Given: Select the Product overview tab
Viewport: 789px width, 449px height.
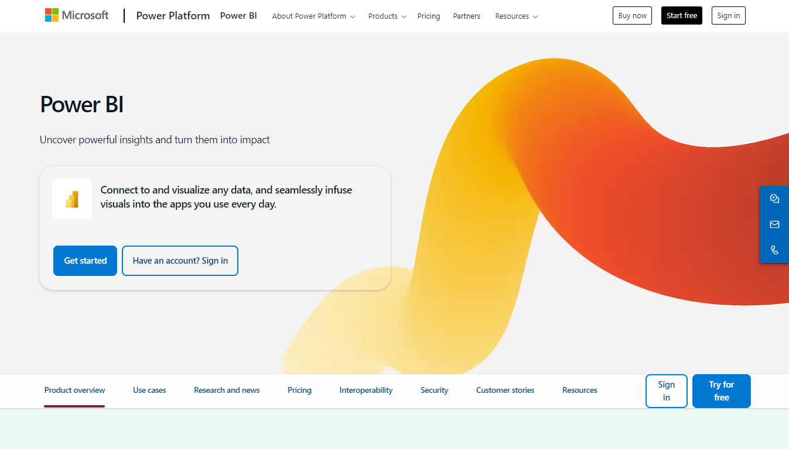Looking at the screenshot, I should (74, 391).
